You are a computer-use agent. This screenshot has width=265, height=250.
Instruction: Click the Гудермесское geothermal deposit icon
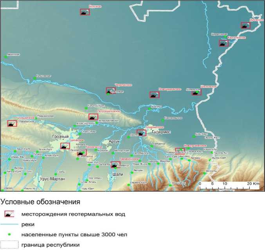click(x=141, y=133)
